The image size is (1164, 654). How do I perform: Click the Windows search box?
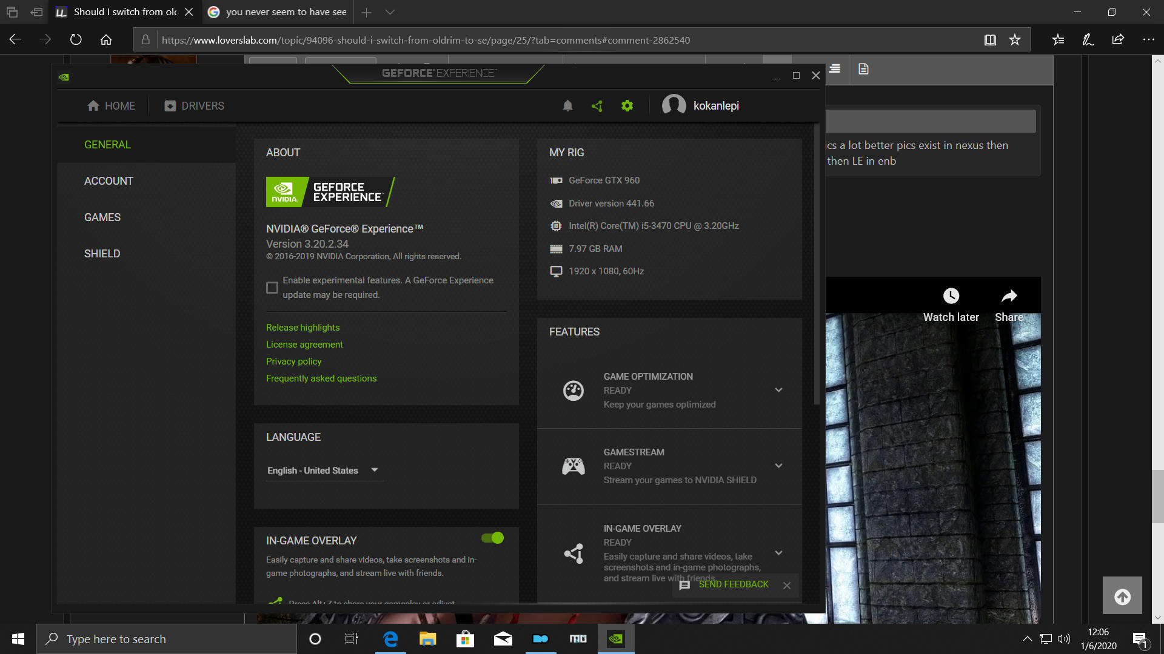click(x=167, y=639)
